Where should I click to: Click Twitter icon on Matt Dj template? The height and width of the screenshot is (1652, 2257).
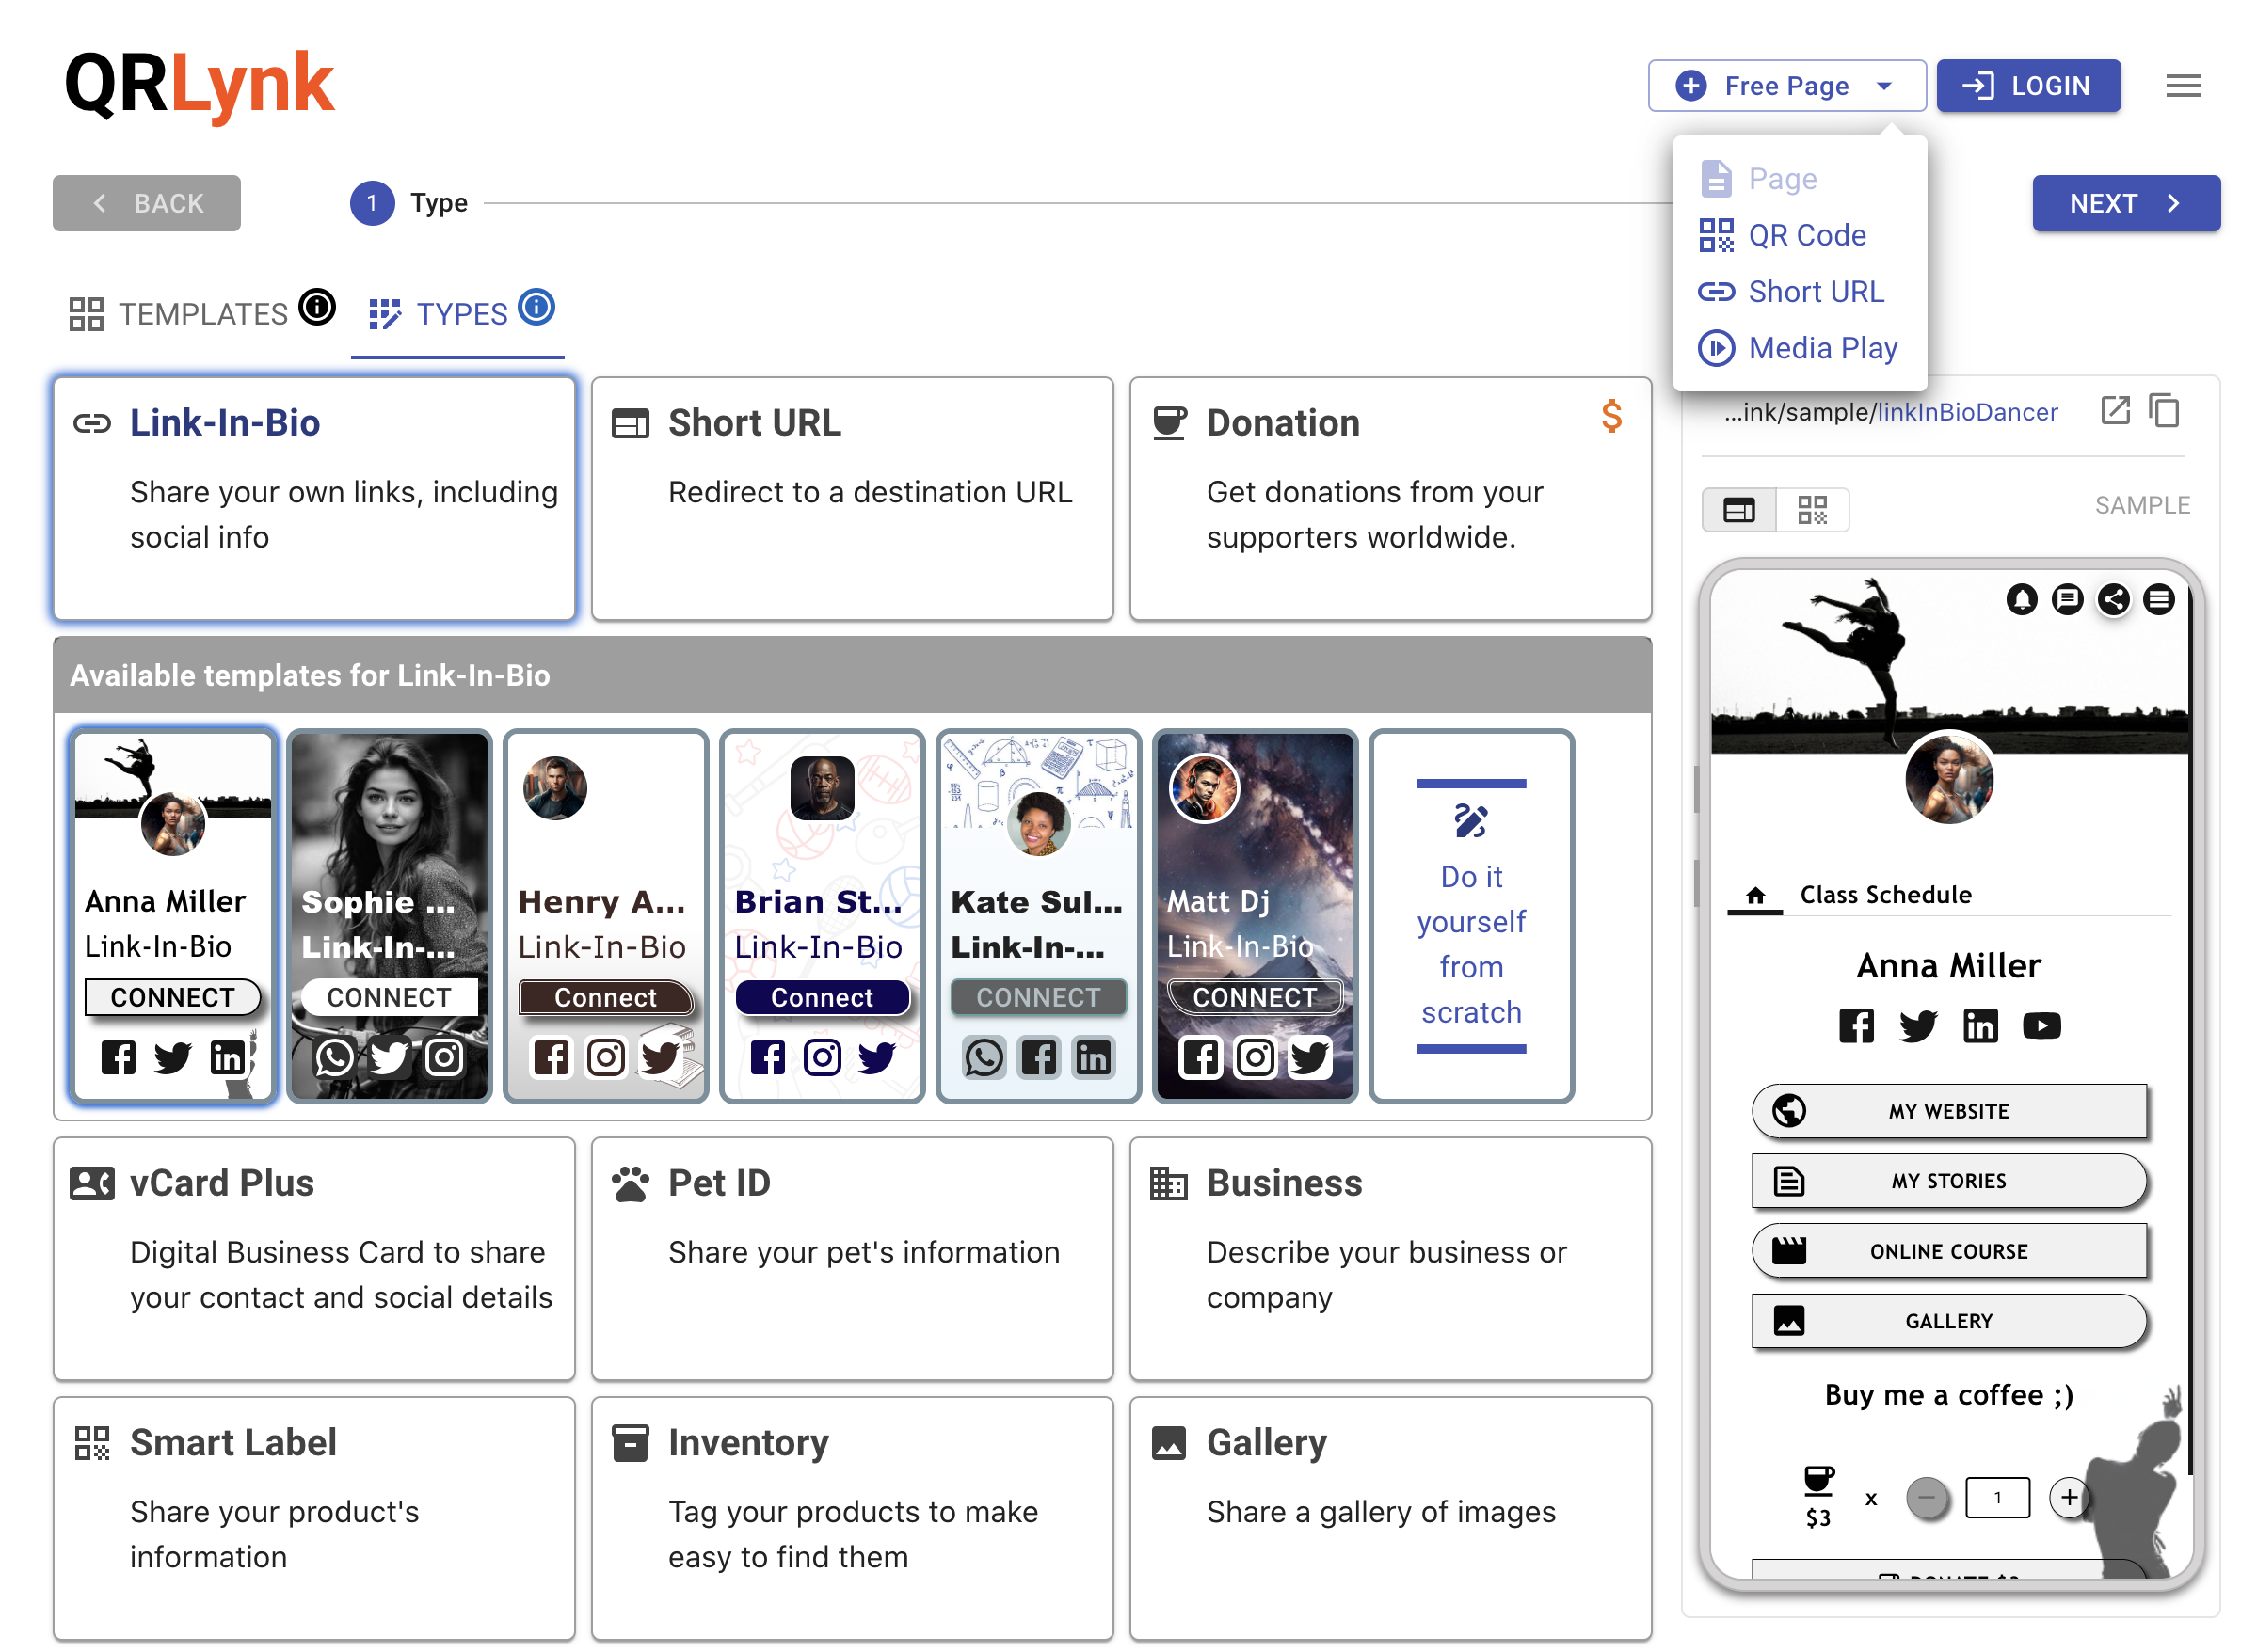(1308, 1057)
